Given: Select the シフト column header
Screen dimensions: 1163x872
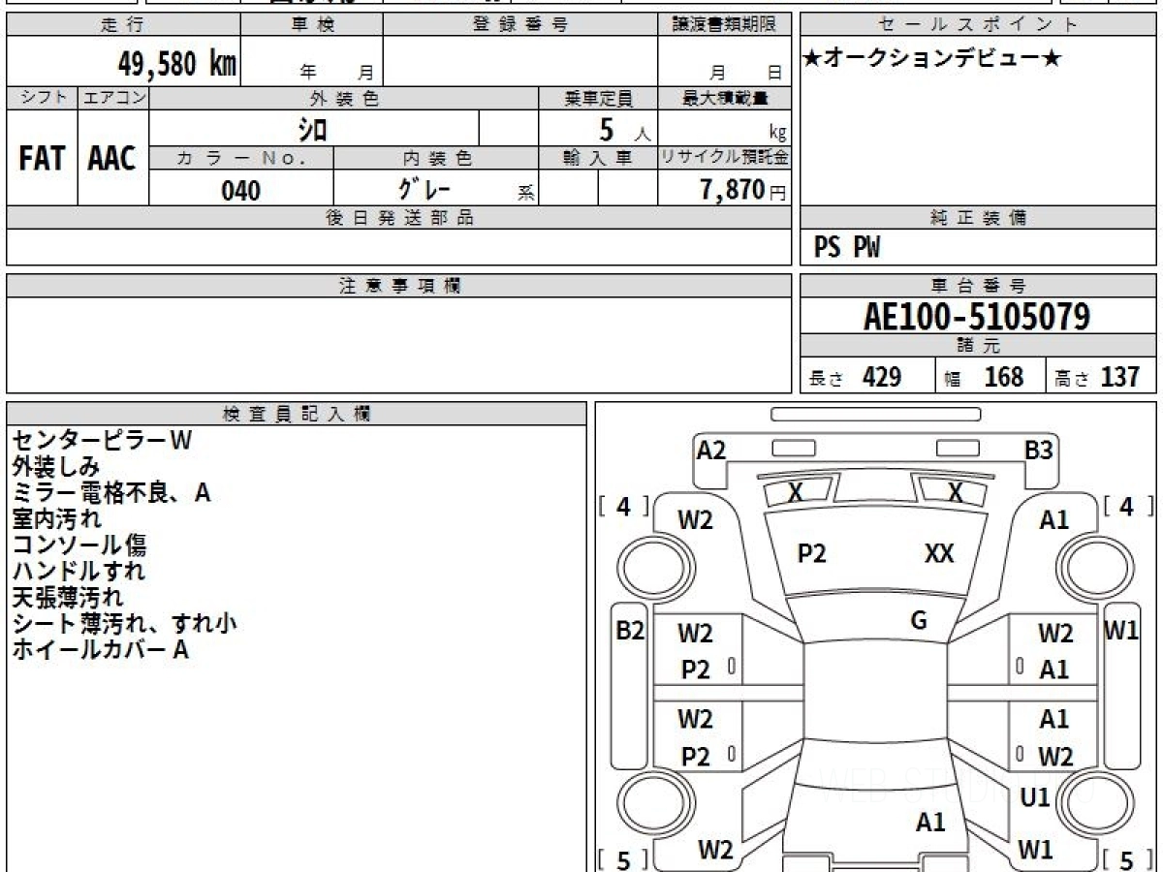Looking at the screenshot, I should (x=42, y=98).
